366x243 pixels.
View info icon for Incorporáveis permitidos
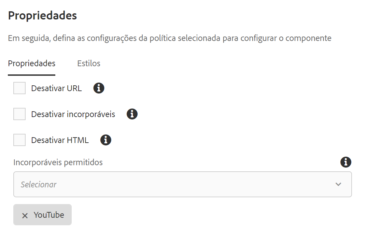click(x=346, y=162)
